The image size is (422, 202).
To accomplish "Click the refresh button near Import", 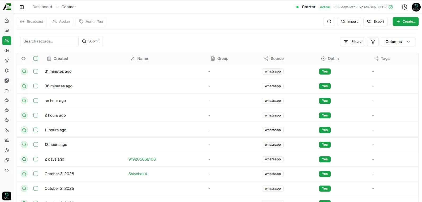I will (x=329, y=22).
